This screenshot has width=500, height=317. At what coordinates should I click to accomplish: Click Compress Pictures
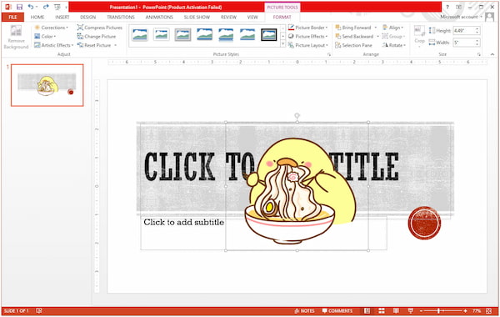[100, 28]
